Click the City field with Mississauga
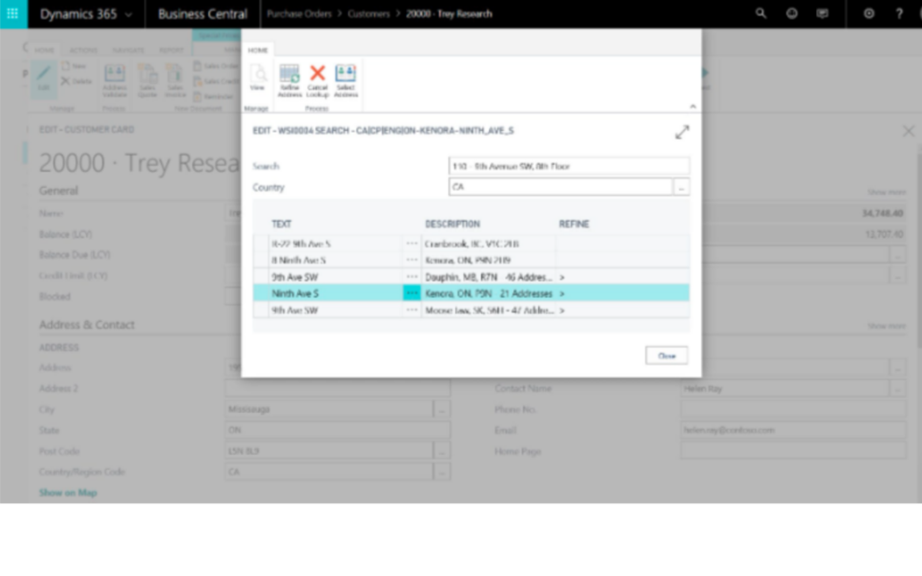Viewport: 922px width, 576px height. (329, 409)
